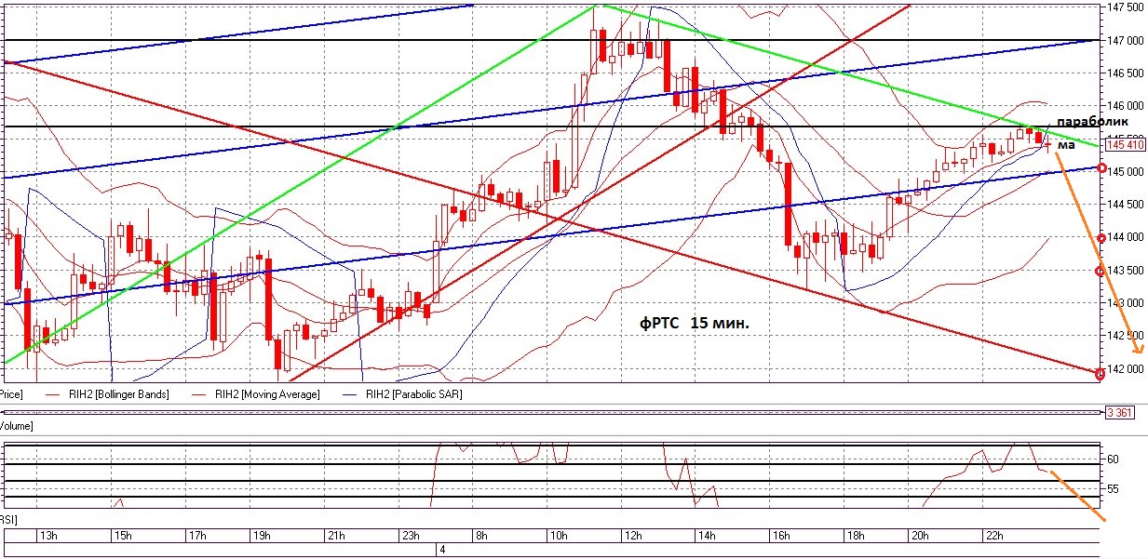Click the 143 000 price axis label
The height and width of the screenshot is (559, 1148).
(1126, 302)
